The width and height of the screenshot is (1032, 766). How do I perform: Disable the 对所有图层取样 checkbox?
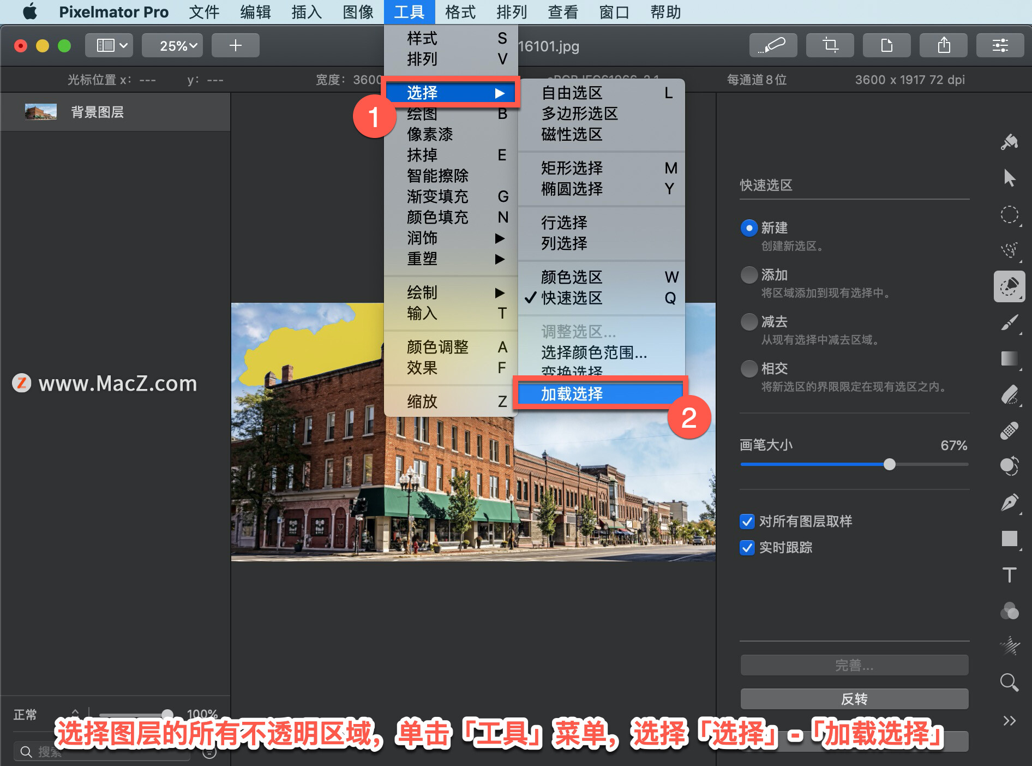(747, 522)
